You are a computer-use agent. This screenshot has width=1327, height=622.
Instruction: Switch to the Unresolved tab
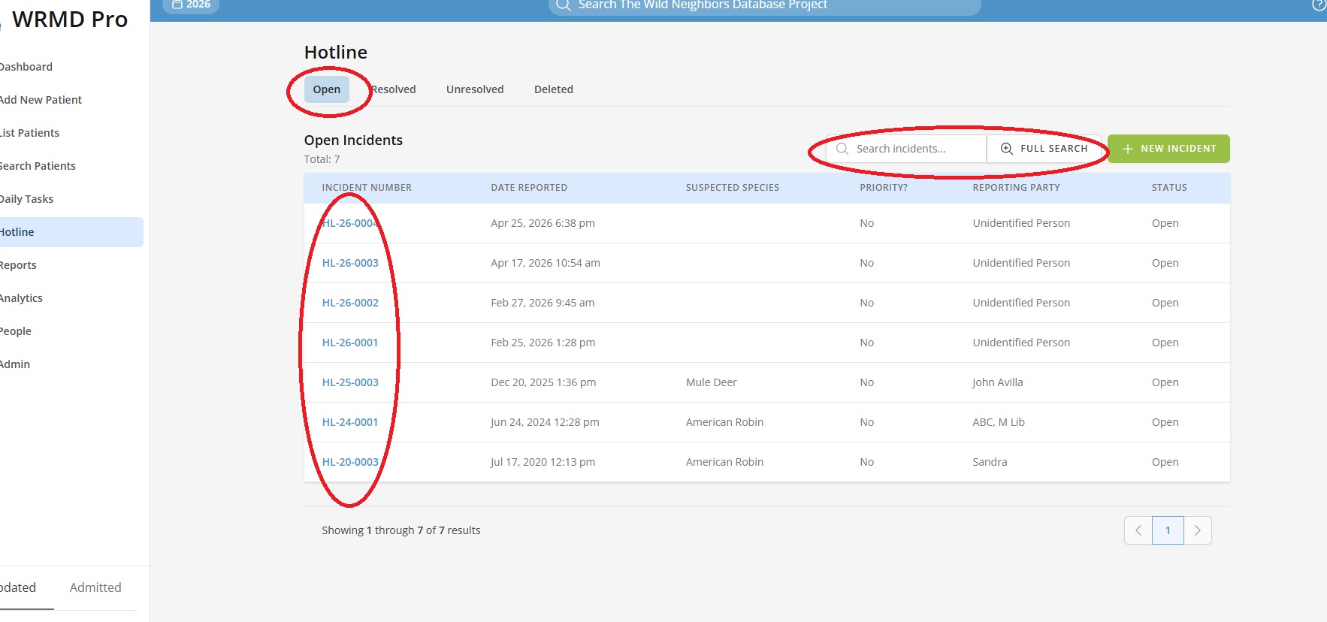475,89
